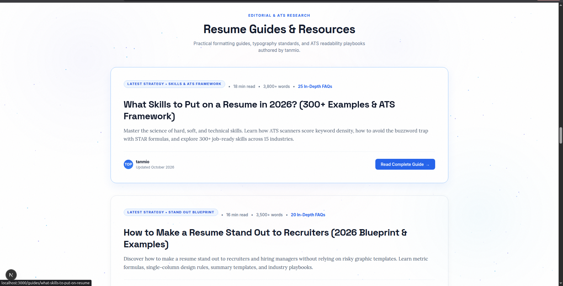
Task: Click the Discover how to make a resume description
Action: tap(276, 263)
